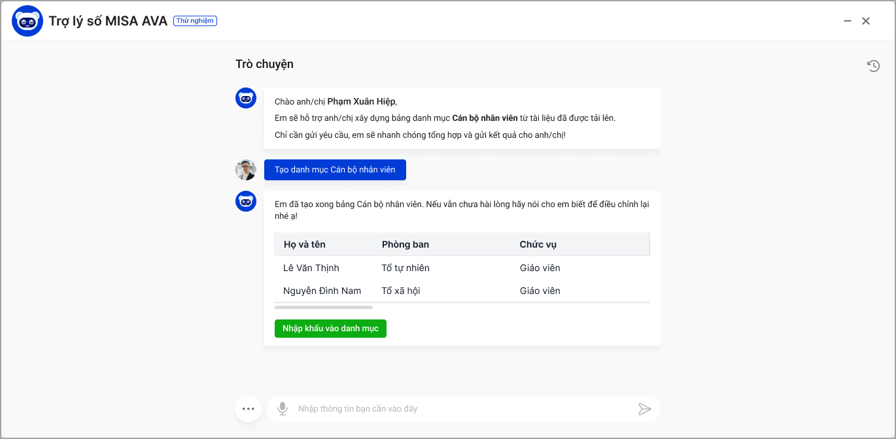Activate the microphone voice input icon
Image resolution: width=896 pixels, height=439 pixels.
282,409
